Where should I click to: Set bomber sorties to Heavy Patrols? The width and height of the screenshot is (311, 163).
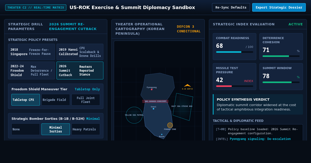tap(86, 129)
